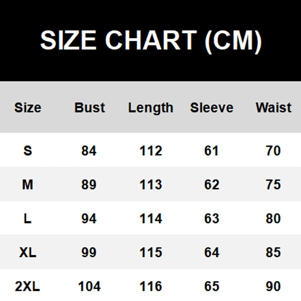Select the Length column header
The width and height of the screenshot is (301, 301).
point(150,108)
